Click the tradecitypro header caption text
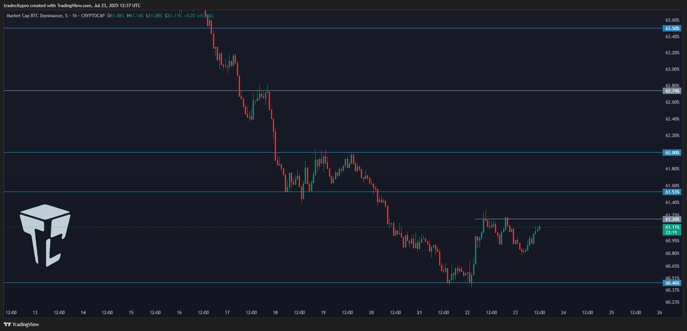Screen dimensions: 687x331 coord(72,6)
